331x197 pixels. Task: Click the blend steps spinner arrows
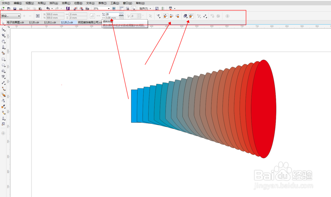pyautogui.click(x=121, y=14)
